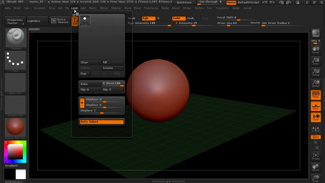Select the Layer1 thumbnail

pos(85,21)
